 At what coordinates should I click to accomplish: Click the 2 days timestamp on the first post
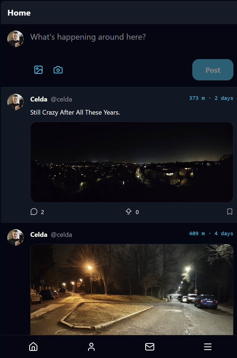224,98
